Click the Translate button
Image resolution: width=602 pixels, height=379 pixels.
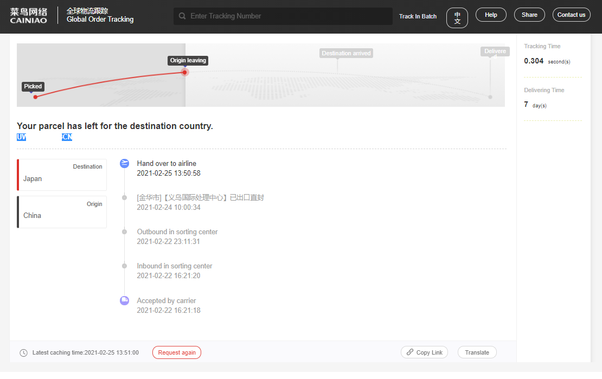click(477, 352)
